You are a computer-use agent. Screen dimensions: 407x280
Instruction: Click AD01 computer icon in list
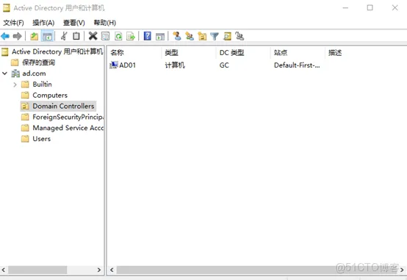pyautogui.click(x=114, y=65)
